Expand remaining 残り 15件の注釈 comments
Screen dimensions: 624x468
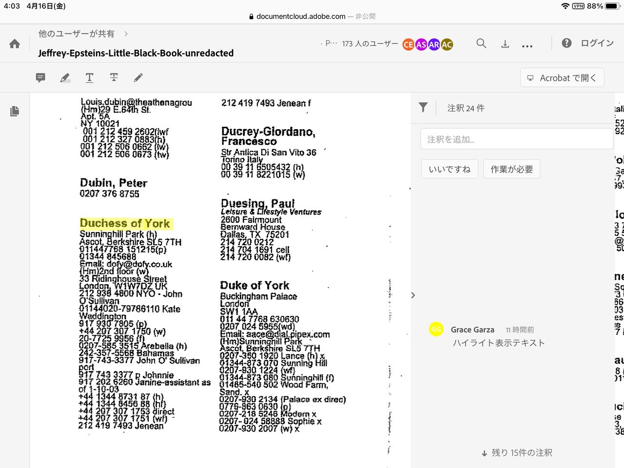tap(517, 453)
